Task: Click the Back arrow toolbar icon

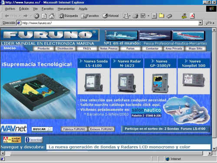Action: 7,16
